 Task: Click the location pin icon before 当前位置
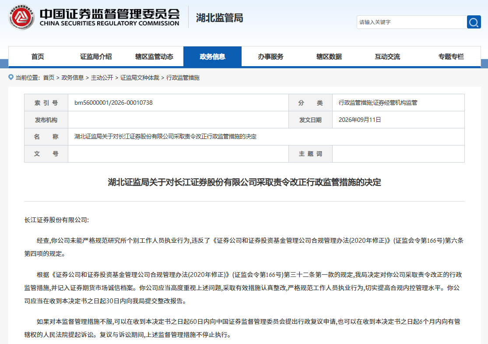(11, 77)
